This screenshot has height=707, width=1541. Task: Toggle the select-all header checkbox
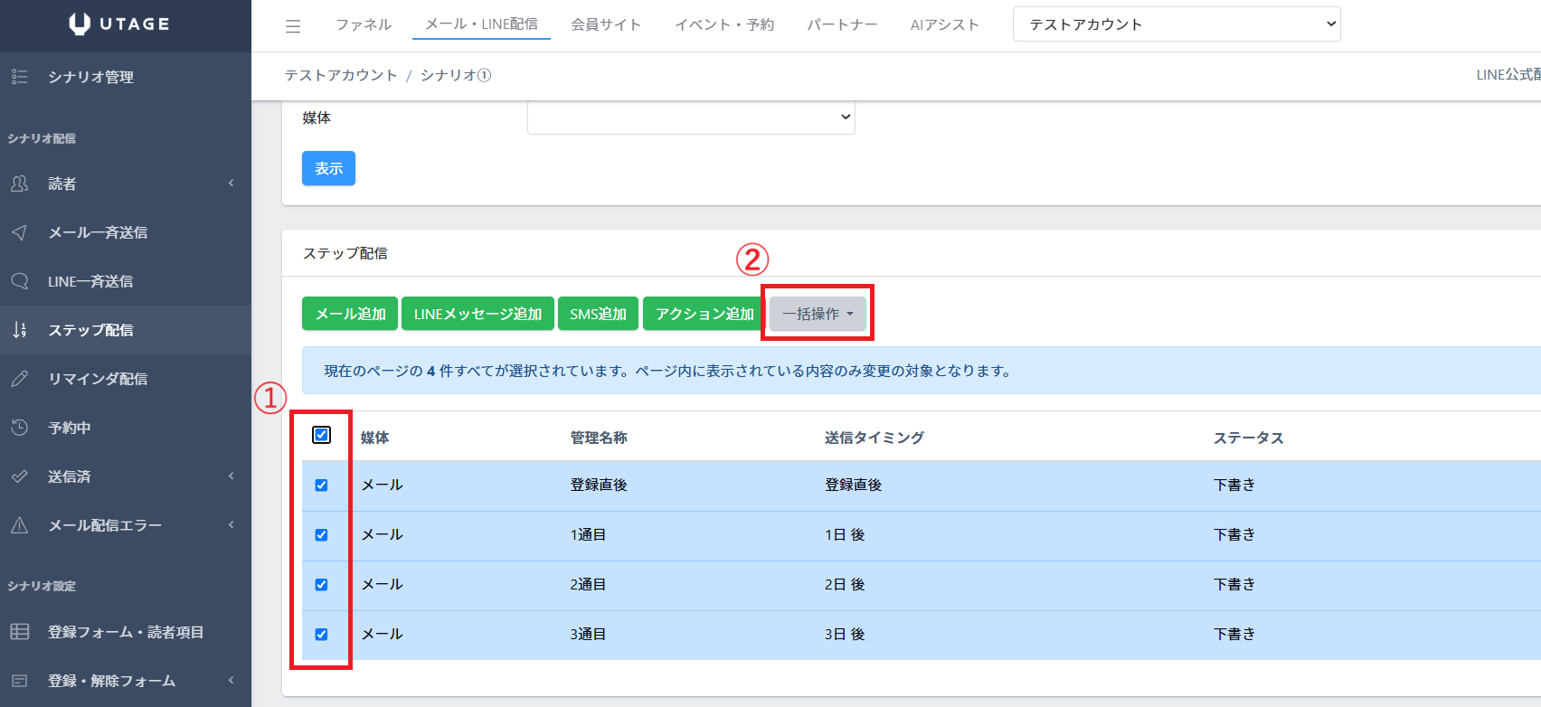321,435
